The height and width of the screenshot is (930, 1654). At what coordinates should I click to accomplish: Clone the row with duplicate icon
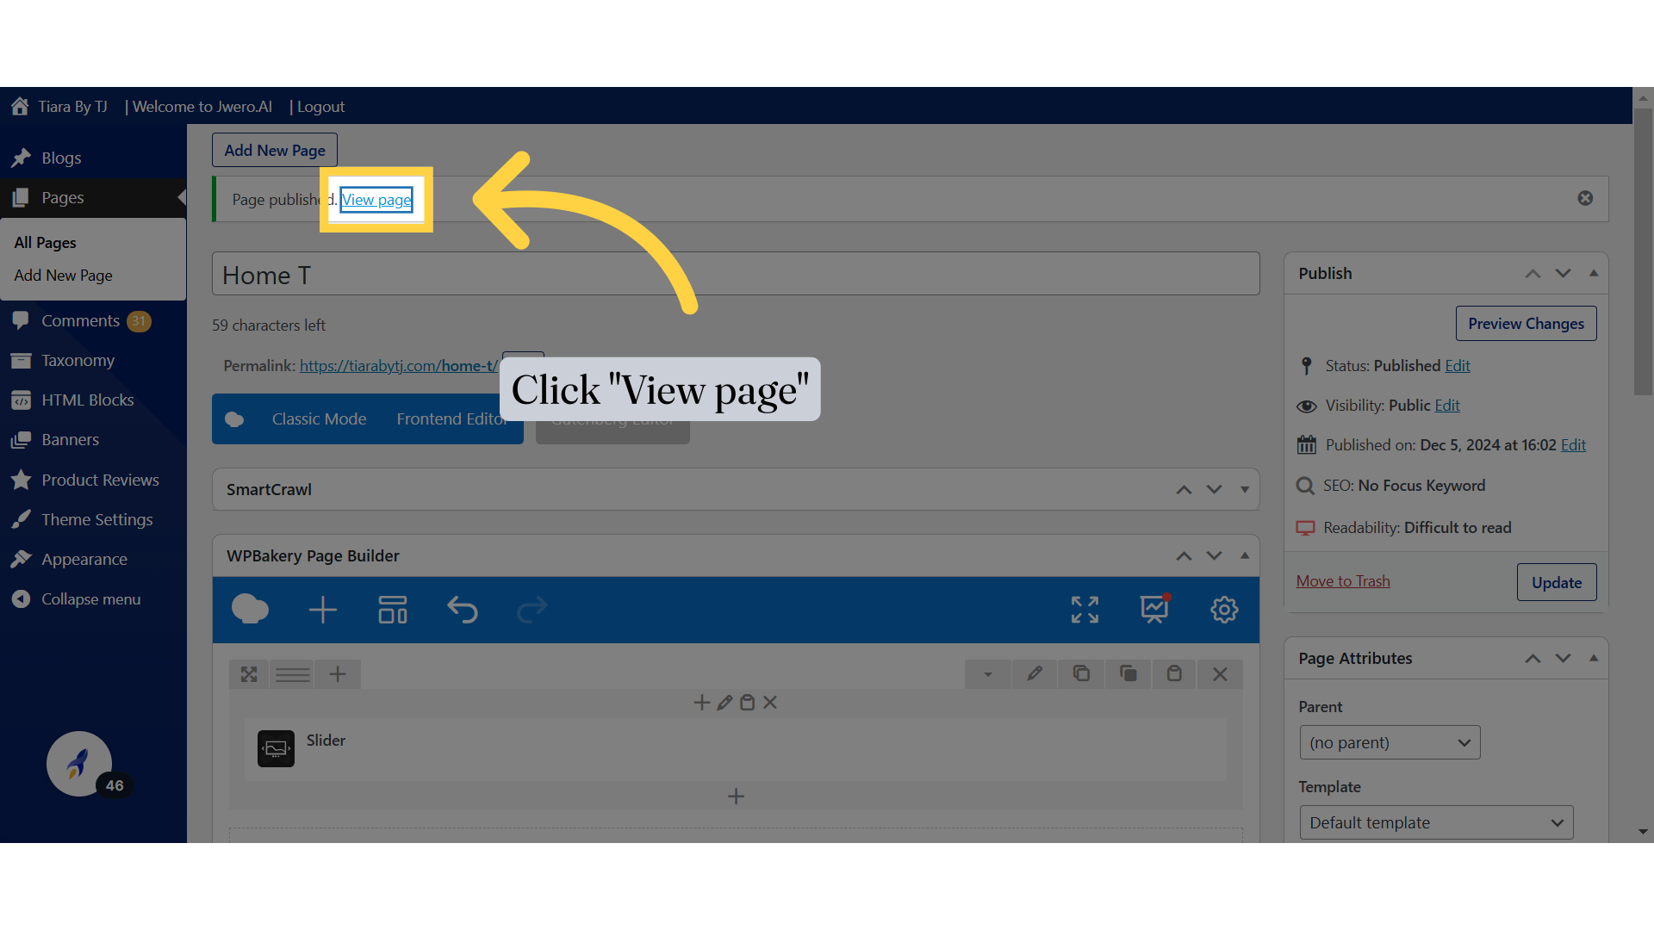pos(1128,673)
